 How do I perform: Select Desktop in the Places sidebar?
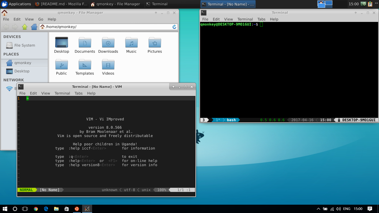[24, 71]
